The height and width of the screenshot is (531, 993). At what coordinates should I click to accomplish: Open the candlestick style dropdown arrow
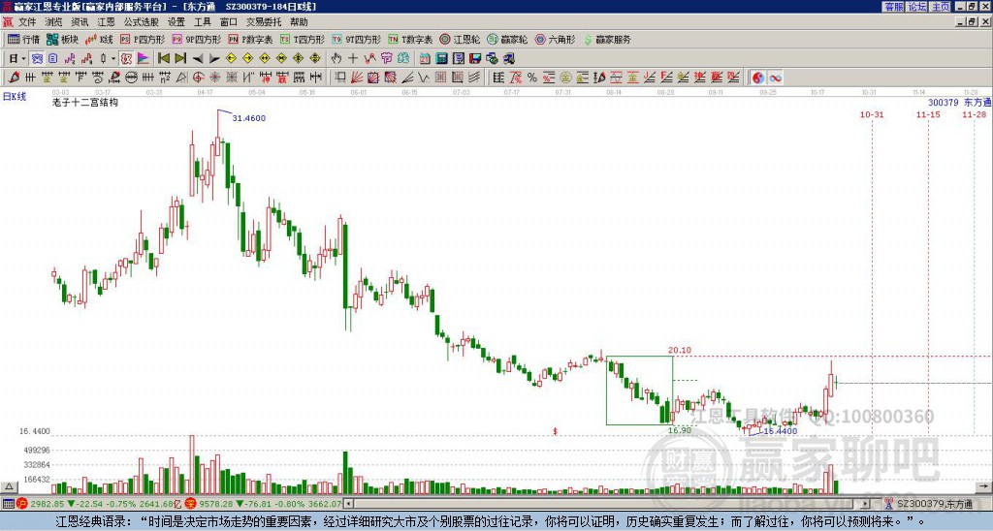point(113,59)
